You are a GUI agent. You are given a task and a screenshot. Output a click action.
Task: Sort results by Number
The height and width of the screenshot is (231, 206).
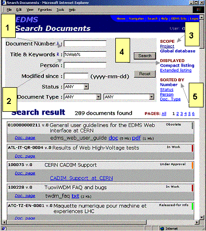[x=169, y=85]
